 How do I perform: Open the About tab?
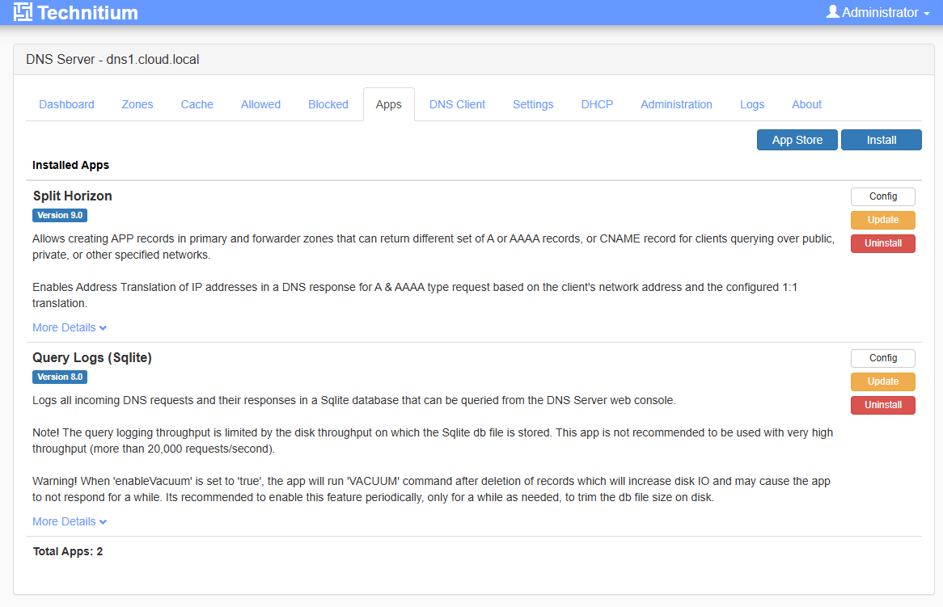click(806, 104)
